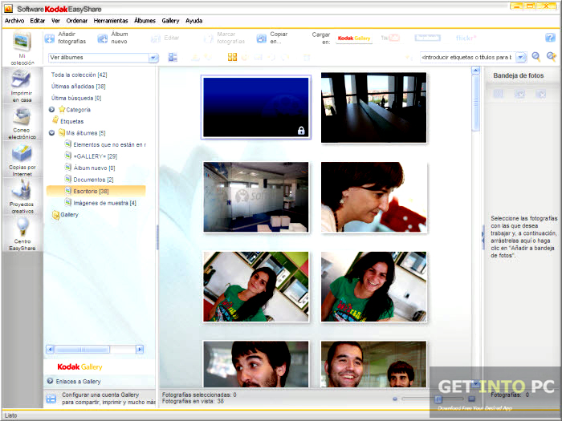
Task: Click the help question mark icon
Action: (550, 37)
